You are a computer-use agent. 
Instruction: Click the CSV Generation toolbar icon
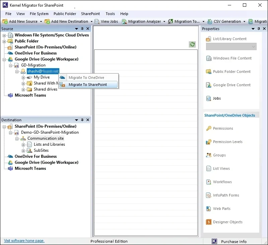click(210, 21)
